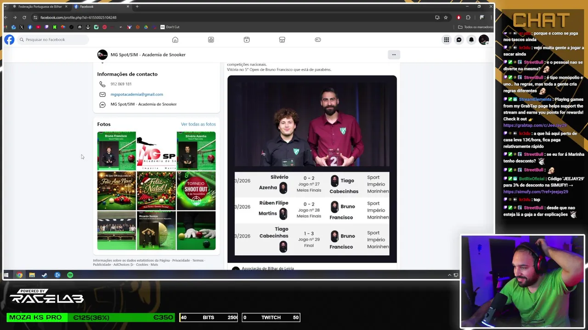Expand the Mais footer link
This screenshot has width=588, height=330.
154,264
